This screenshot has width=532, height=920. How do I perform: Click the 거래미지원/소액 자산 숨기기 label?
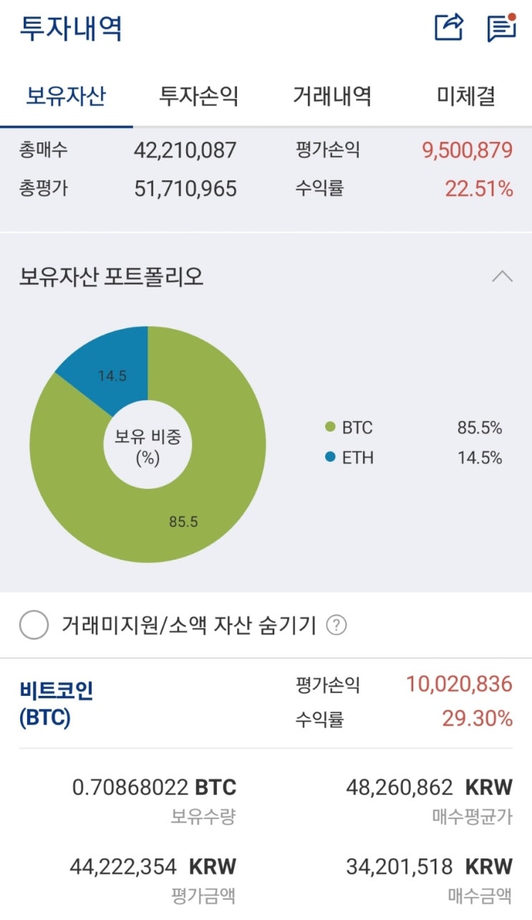pyautogui.click(x=188, y=626)
